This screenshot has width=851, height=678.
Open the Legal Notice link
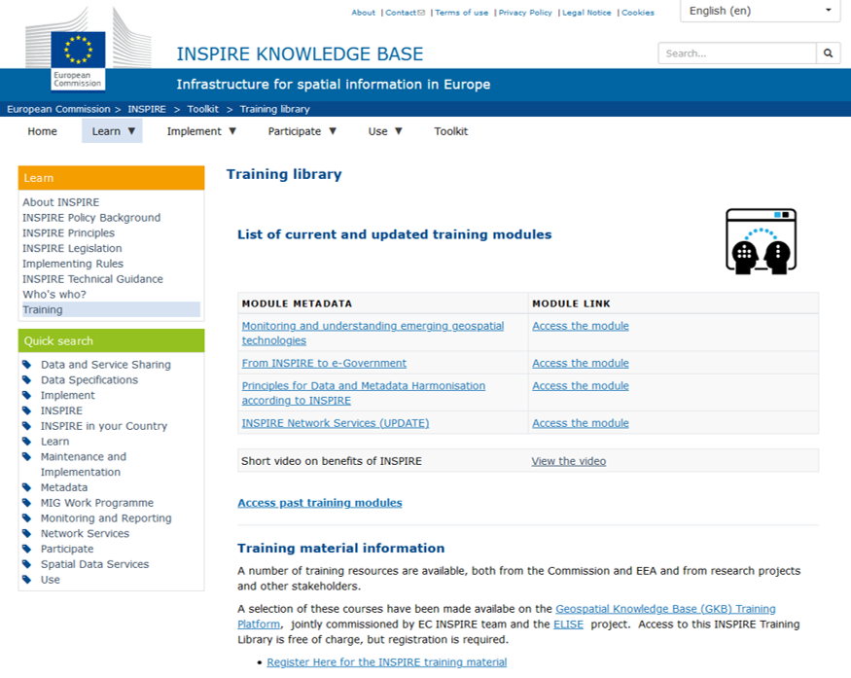586,13
